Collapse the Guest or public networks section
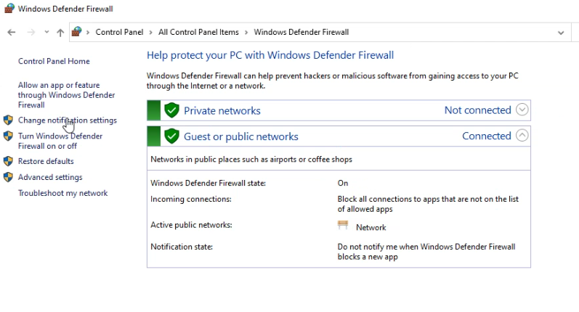 pos(522,136)
